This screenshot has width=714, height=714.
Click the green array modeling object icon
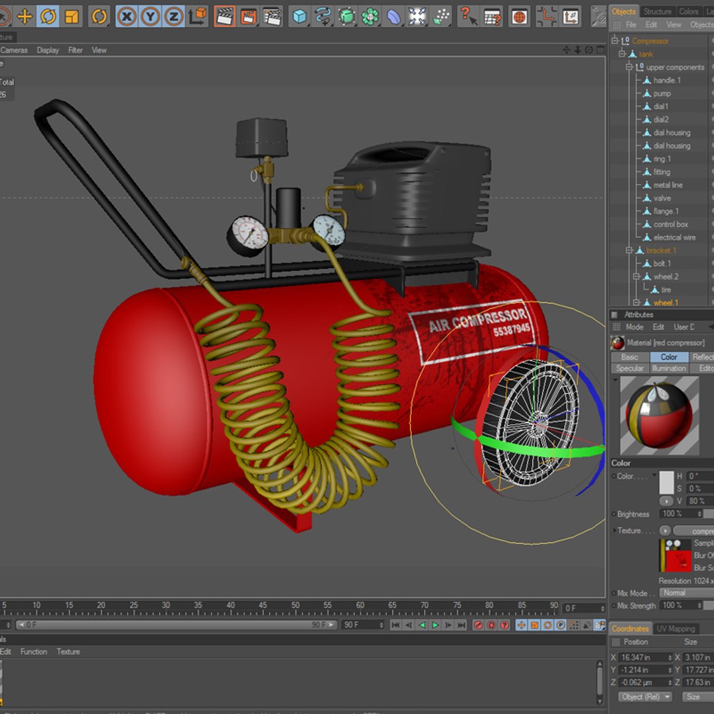pyautogui.click(x=370, y=17)
